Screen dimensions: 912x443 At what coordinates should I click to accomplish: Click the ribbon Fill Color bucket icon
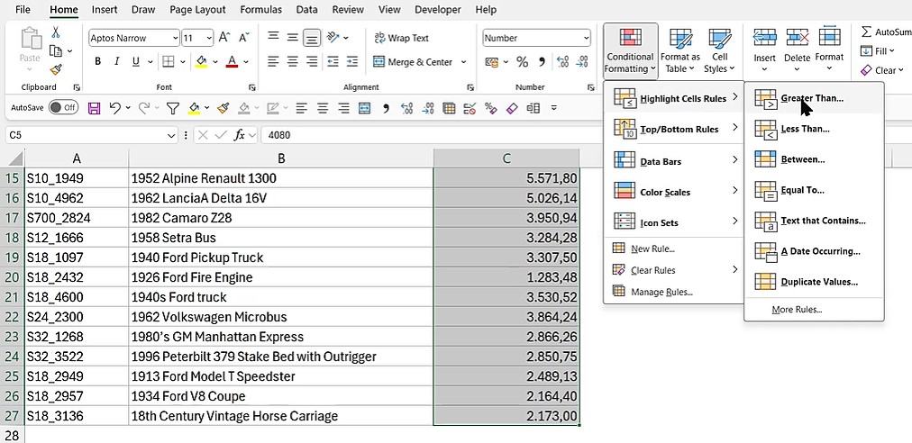point(201,61)
